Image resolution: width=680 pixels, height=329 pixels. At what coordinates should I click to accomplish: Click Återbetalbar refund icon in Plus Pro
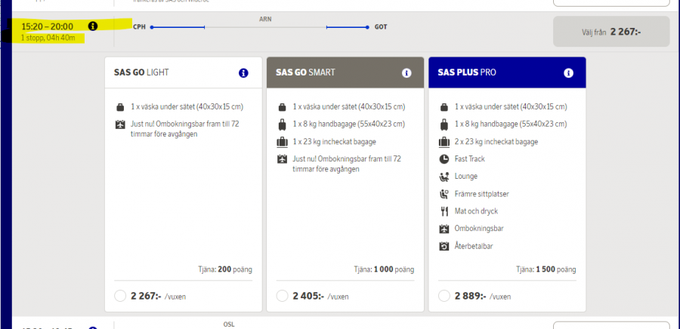click(x=444, y=247)
